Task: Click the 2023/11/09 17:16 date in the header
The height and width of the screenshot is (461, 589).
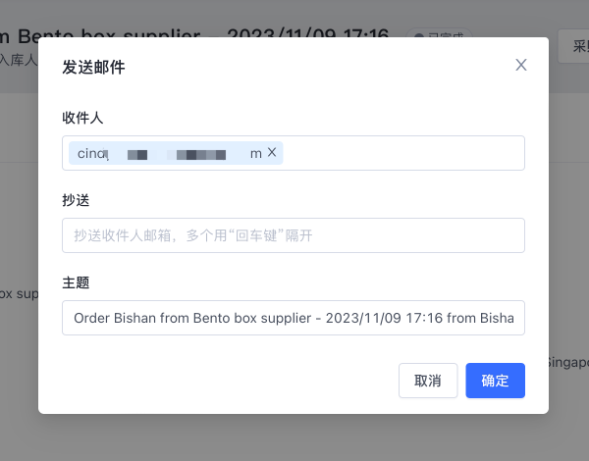Action: pyautogui.click(x=307, y=33)
